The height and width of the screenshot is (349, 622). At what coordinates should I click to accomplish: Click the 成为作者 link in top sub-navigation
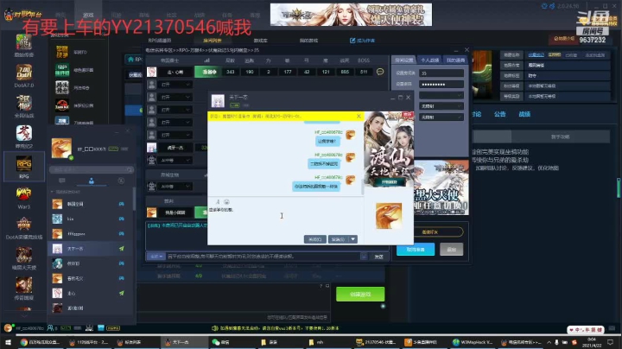pos(362,41)
